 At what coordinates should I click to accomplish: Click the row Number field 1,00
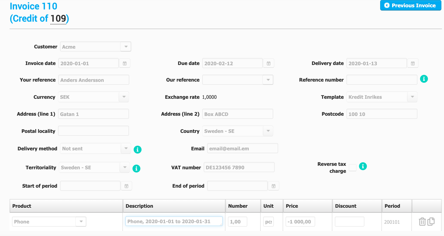click(237, 222)
